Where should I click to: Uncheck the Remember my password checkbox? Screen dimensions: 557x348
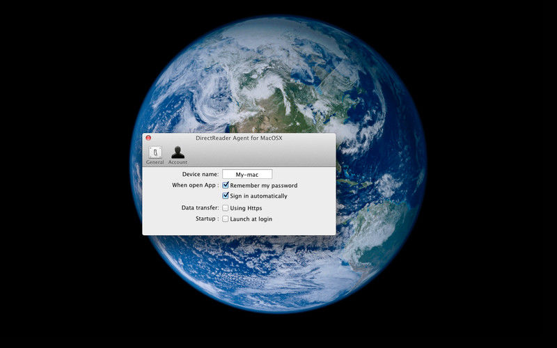point(226,185)
